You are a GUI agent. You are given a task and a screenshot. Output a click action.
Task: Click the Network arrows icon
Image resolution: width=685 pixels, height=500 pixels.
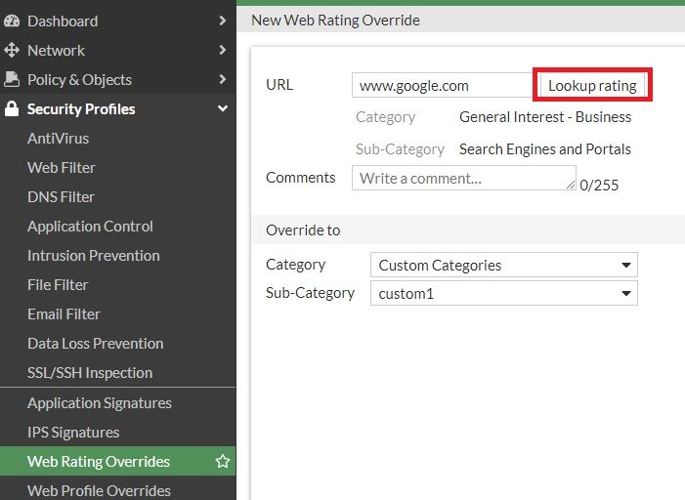point(12,50)
